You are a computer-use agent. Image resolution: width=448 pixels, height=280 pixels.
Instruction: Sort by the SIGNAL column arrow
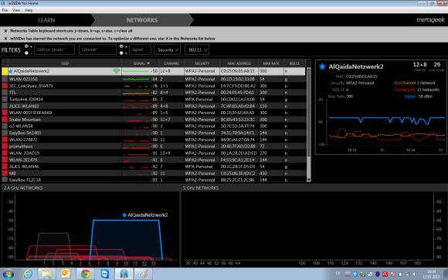(x=148, y=63)
